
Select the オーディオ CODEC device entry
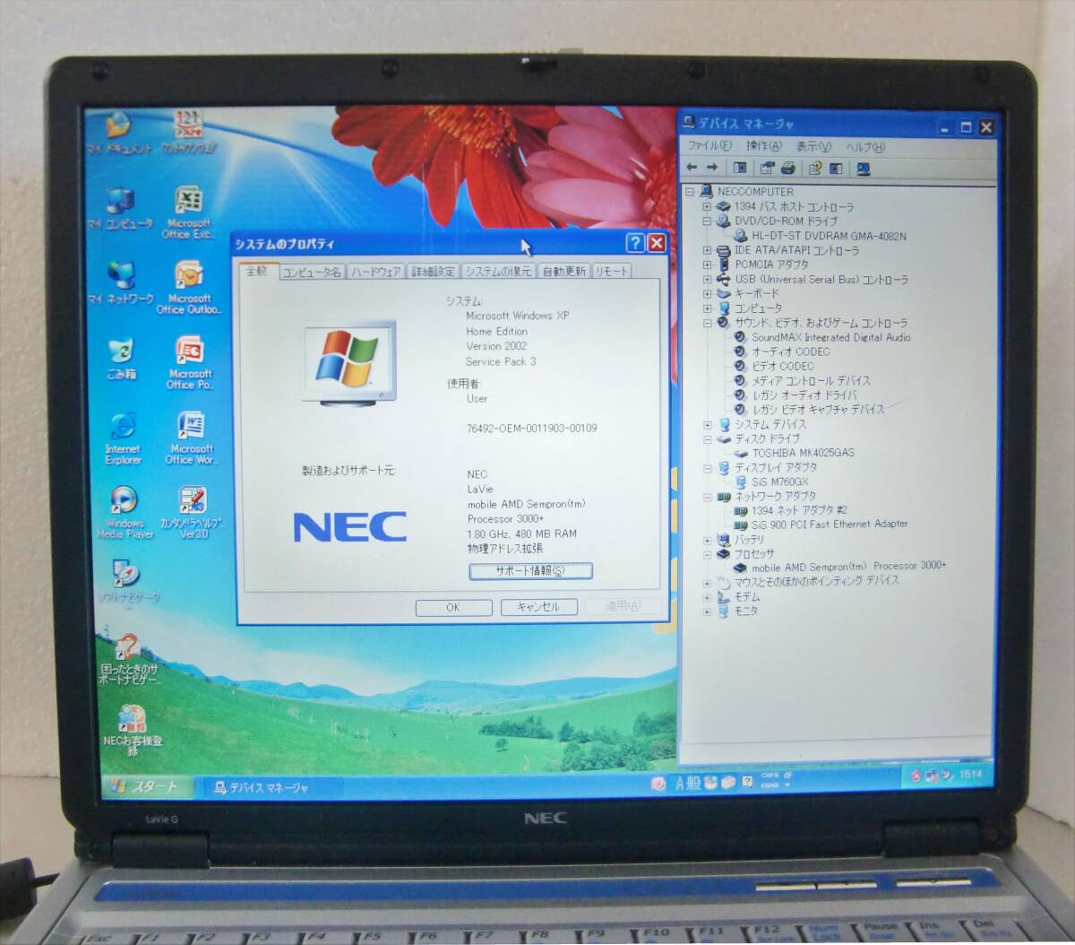(x=782, y=351)
